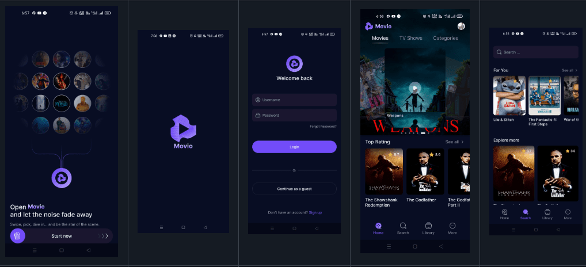Viewport: 586px width, 267px height.
Task: Tap the Movio logo above Welcome back
Action: (295, 63)
